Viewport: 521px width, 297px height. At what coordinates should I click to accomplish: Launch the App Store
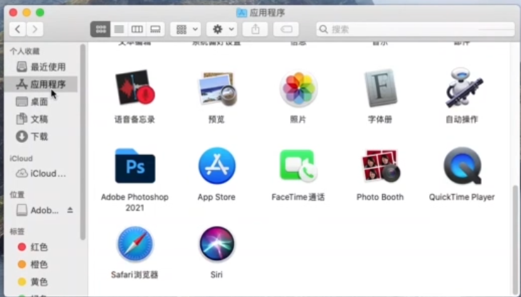216,166
